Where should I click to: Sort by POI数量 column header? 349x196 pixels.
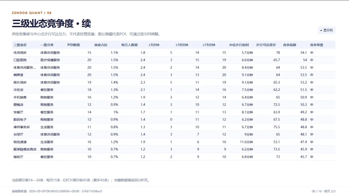pyautogui.click(x=74, y=45)
